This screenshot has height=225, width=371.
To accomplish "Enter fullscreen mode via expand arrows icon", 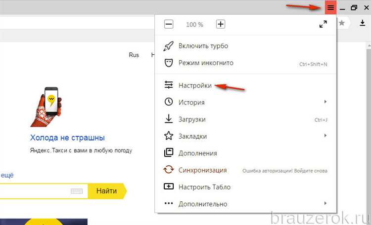I will point(323,24).
